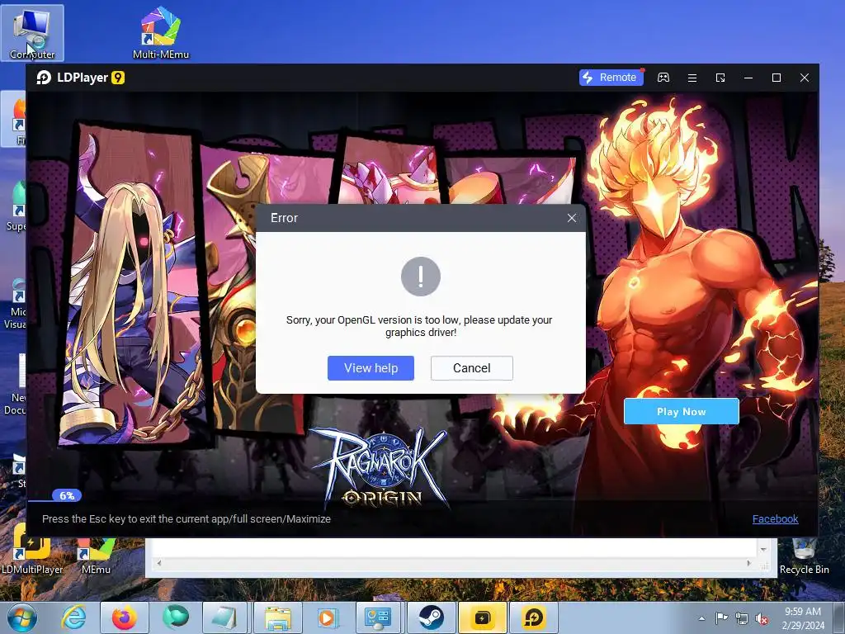Click the yellow LDMultiPlayer taskbar icon

pos(482,617)
